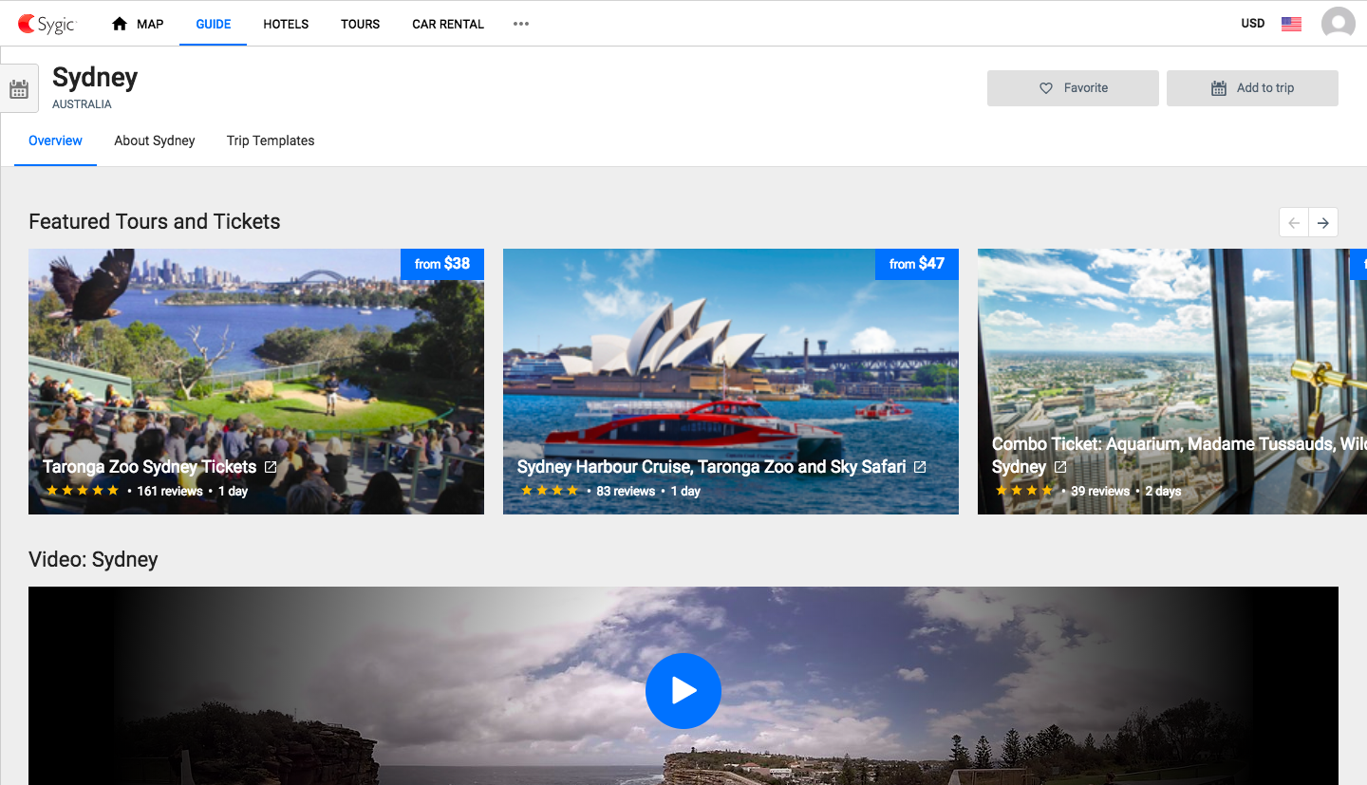
Task: Click the Sydney page title
Action: (95, 78)
